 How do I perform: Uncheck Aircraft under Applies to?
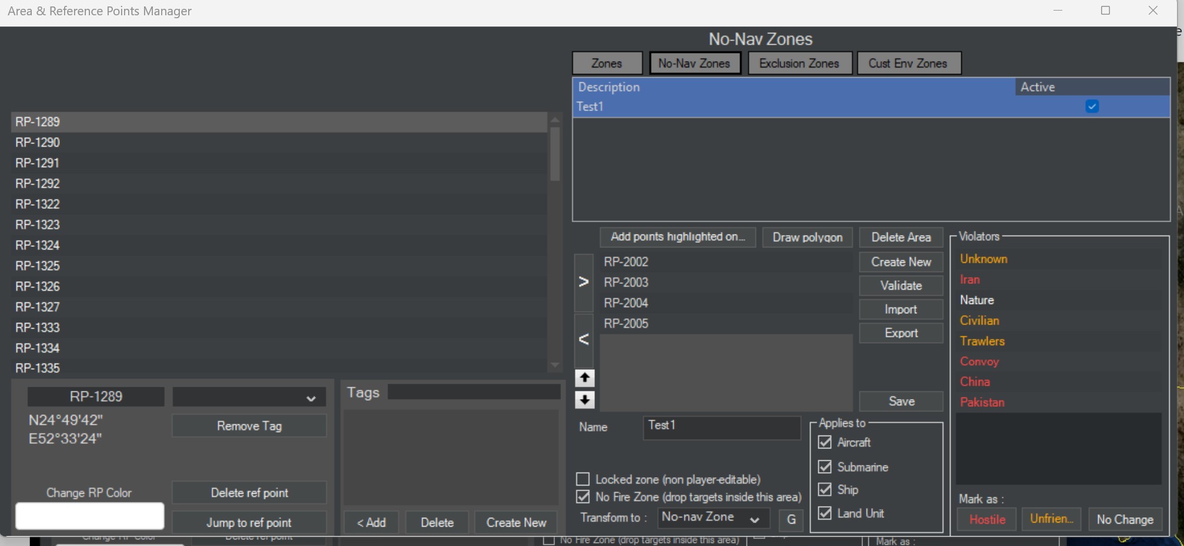point(825,442)
